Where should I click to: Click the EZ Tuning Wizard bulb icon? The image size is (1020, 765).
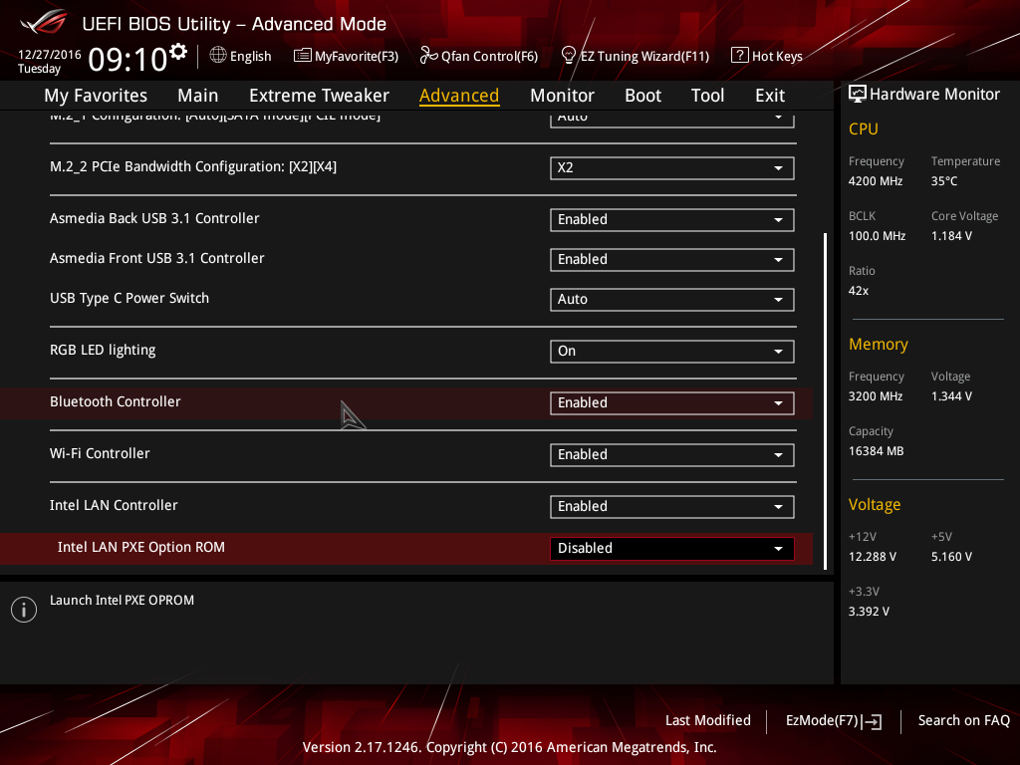[569, 56]
